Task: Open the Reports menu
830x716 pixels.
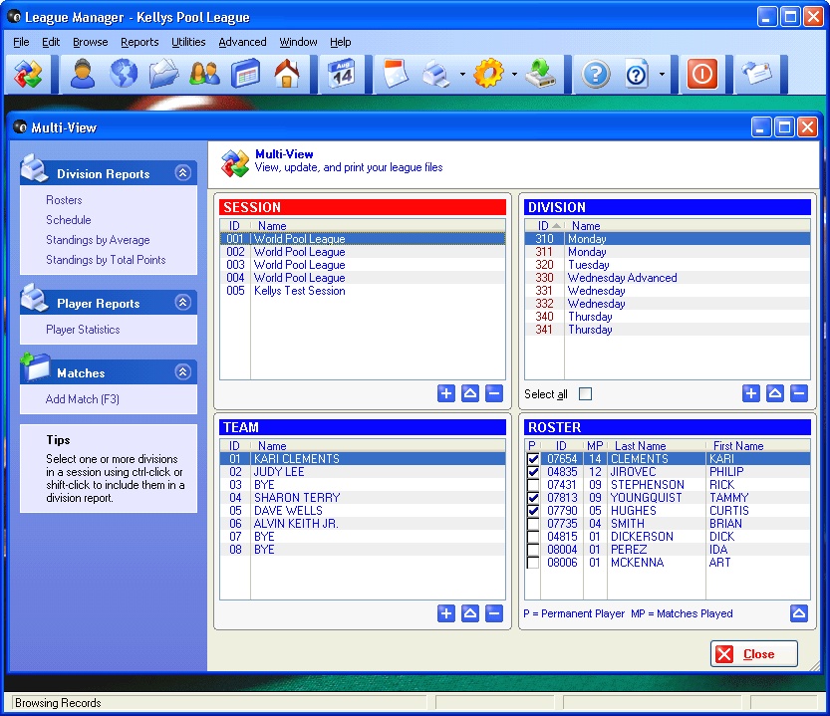Action: pos(139,42)
